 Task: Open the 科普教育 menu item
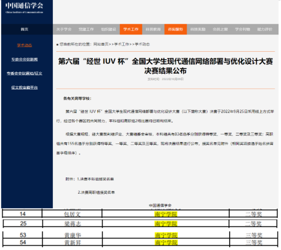[153, 29]
